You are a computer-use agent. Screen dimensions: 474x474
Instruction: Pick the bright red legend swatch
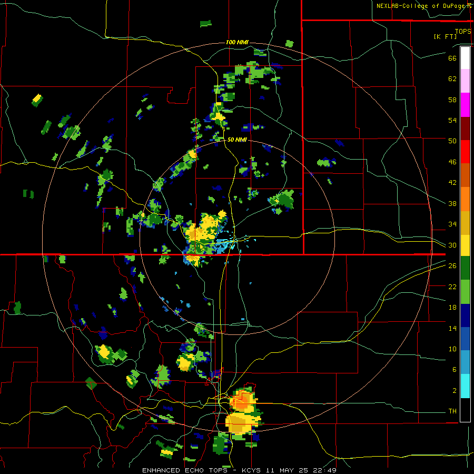coord(465,152)
